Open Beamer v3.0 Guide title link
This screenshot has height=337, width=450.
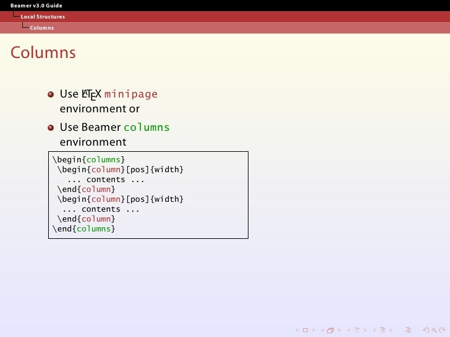[x=36, y=6]
